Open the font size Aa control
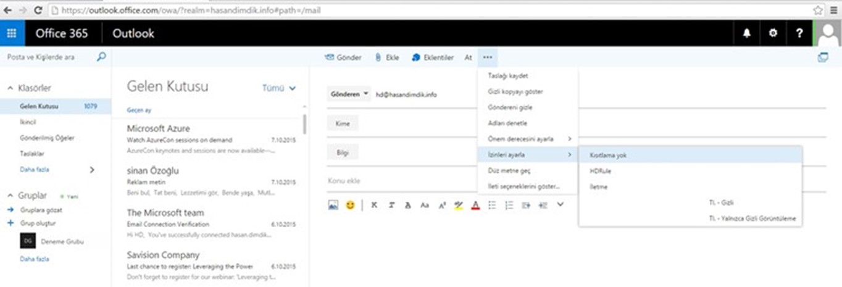 tap(424, 205)
